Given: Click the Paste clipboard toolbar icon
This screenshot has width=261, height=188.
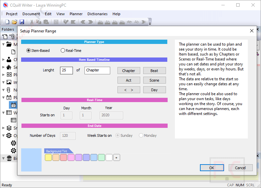Looking at the screenshot, I should pyautogui.click(x=46, y=22).
